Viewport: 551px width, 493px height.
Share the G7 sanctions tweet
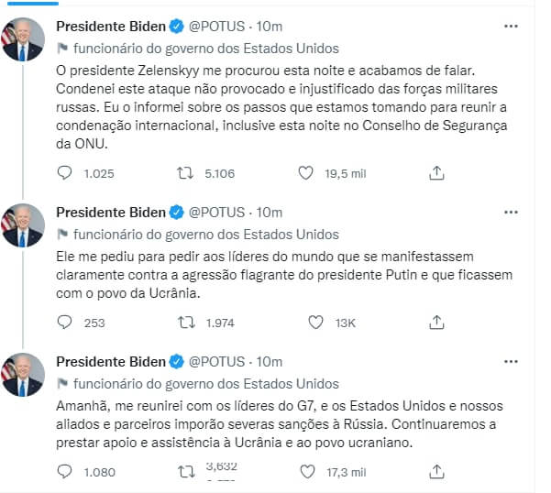437,472
